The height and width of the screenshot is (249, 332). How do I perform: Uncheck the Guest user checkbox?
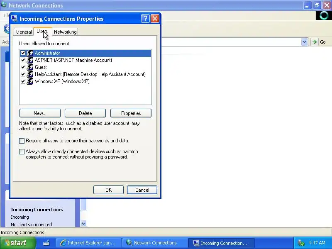pyautogui.click(x=23, y=67)
